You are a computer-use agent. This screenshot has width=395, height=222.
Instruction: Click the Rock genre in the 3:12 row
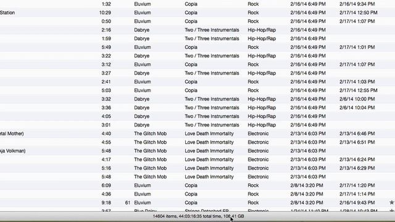pos(253,64)
